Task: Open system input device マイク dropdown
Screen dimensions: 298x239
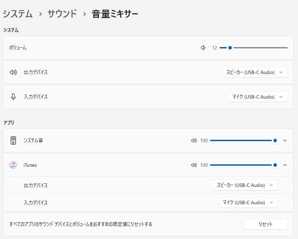Action: (x=258, y=97)
